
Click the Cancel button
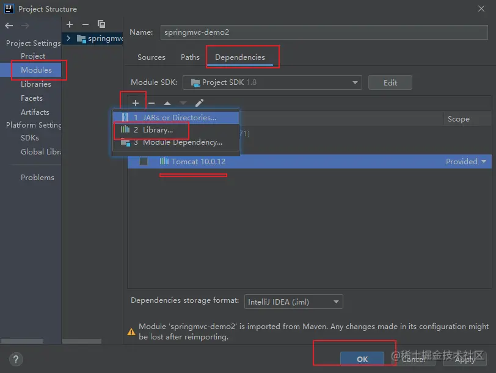tap(414, 359)
